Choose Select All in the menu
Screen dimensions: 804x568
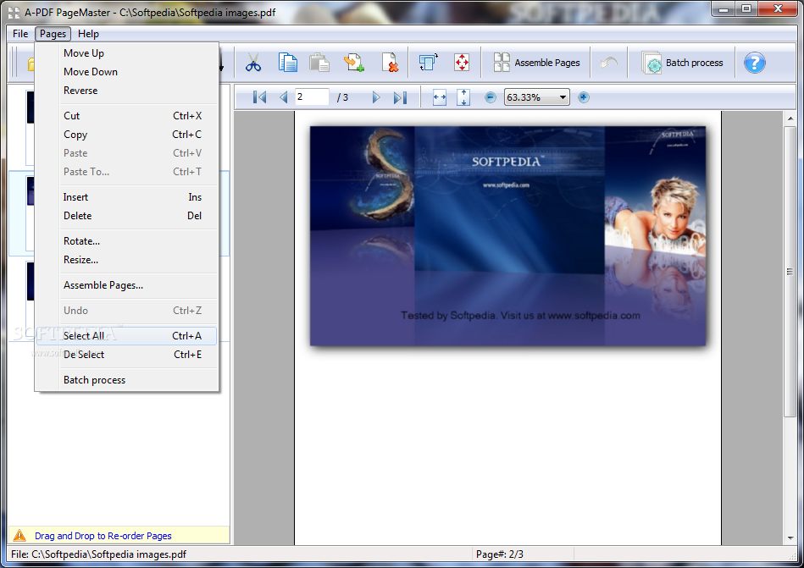pos(126,336)
